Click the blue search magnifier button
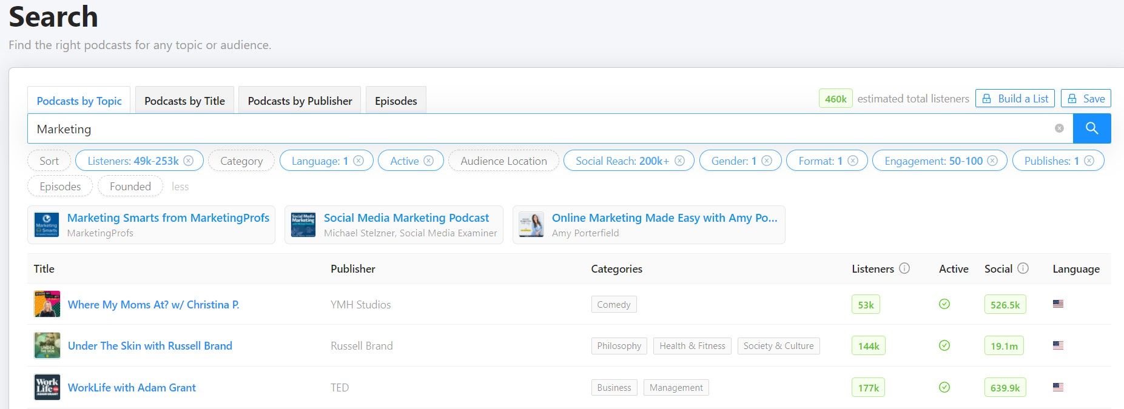The height and width of the screenshot is (409, 1124). click(1092, 128)
